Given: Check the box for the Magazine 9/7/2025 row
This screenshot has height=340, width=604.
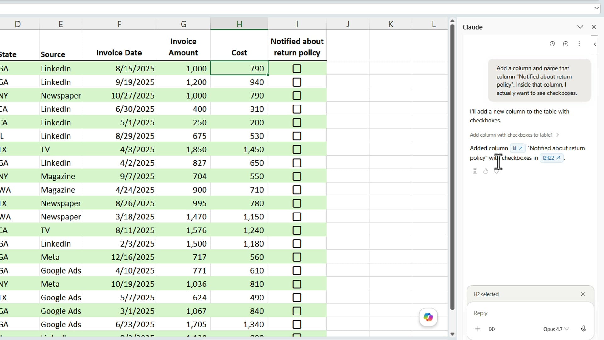Looking at the screenshot, I should pos(297,177).
